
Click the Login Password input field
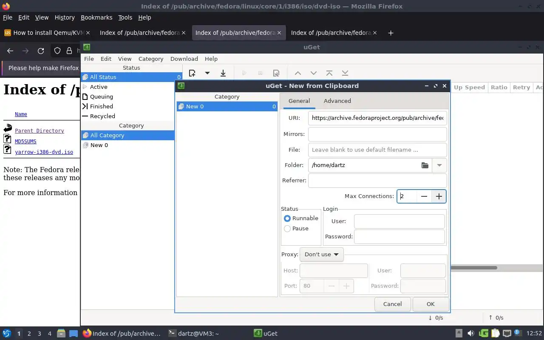pos(399,237)
